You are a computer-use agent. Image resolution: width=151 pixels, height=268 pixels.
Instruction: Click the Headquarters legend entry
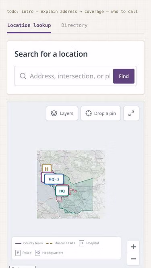[x=49, y=253]
